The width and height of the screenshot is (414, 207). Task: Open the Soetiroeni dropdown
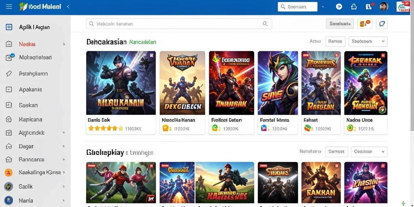368,42
